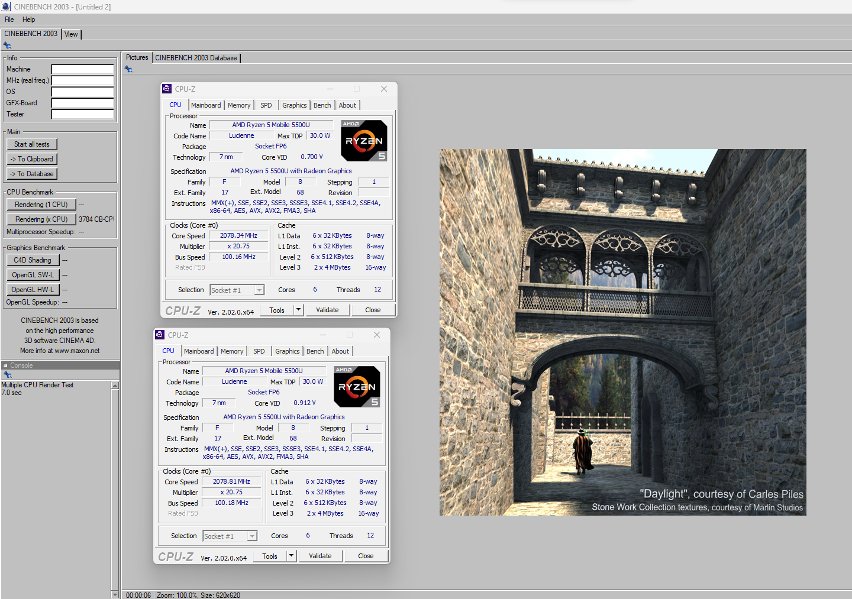The width and height of the screenshot is (852, 599).
Task: Click the Machine input field
Action: tap(83, 69)
